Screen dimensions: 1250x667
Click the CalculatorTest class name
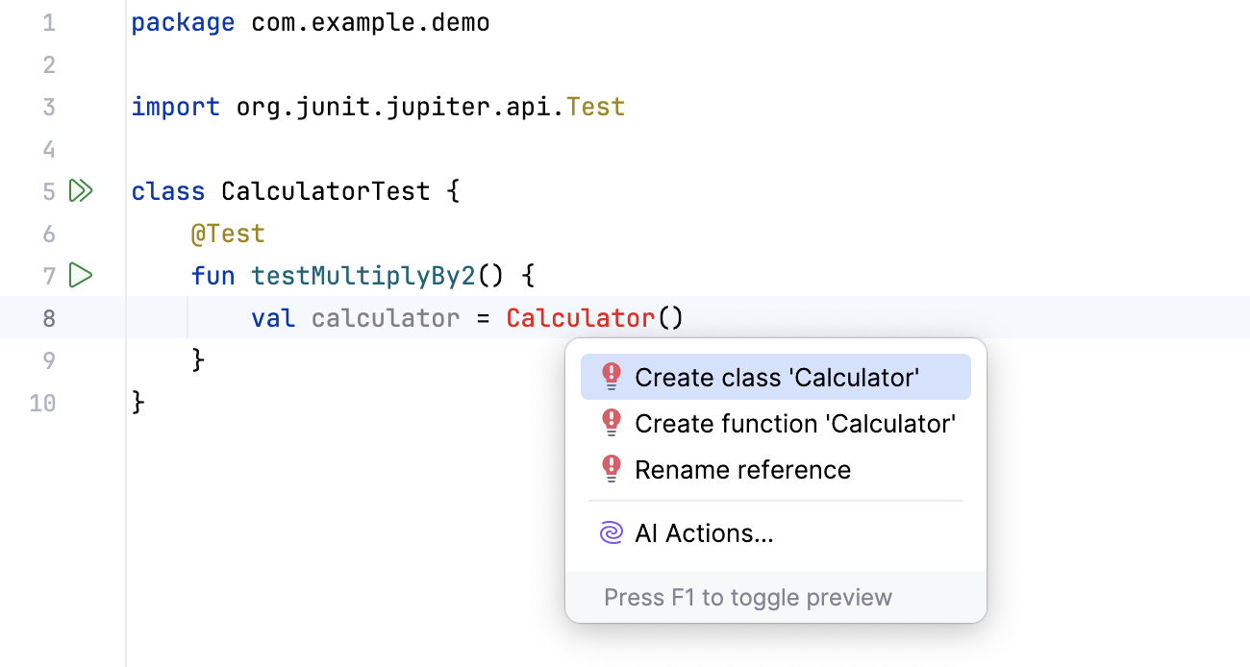(x=325, y=191)
